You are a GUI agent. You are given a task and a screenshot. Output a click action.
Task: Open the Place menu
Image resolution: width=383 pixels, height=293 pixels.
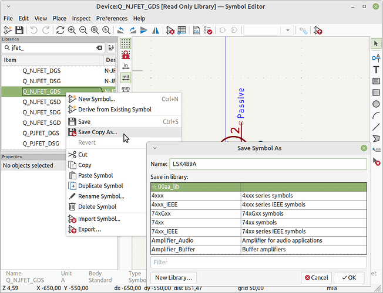click(x=59, y=18)
